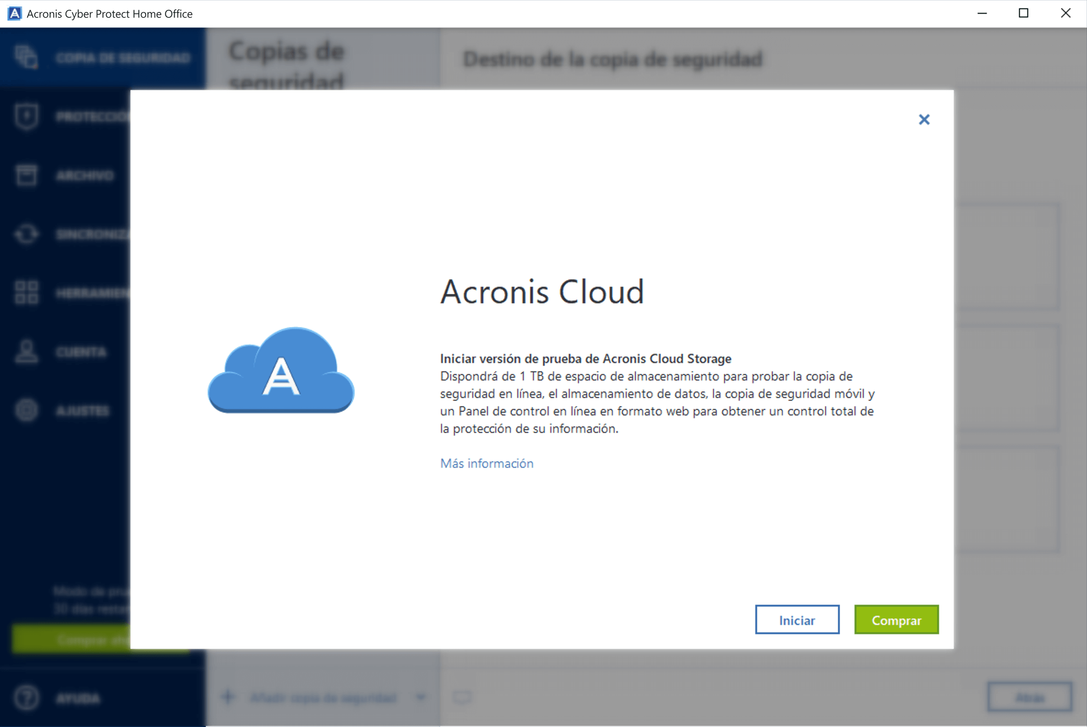Close the Acronis Cloud dialog with the X
This screenshot has width=1087, height=727.
pyautogui.click(x=924, y=119)
